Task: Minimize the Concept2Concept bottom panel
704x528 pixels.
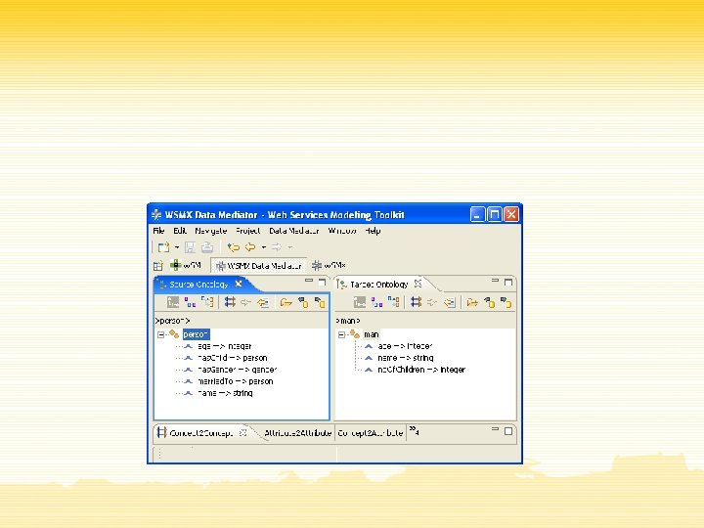Action: [x=495, y=429]
